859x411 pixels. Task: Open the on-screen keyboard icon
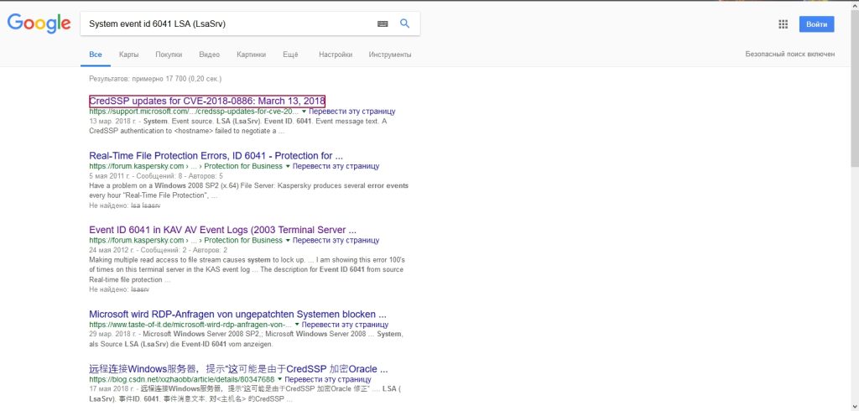[x=383, y=23]
